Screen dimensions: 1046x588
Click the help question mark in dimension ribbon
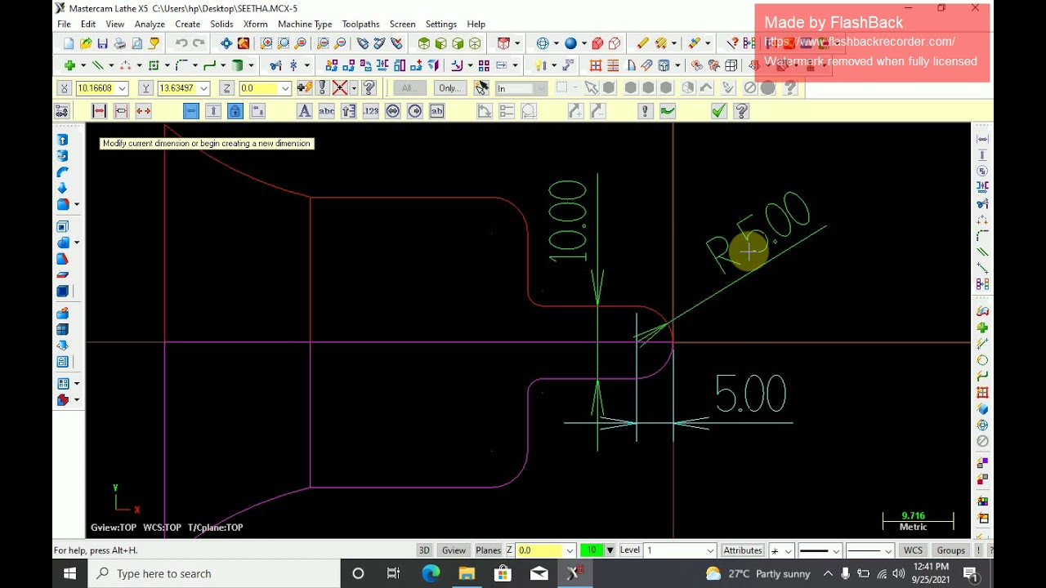pos(741,111)
